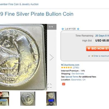Click the maximum bid arrow icon
Screen dimensions: 109x109
click(x=92, y=56)
